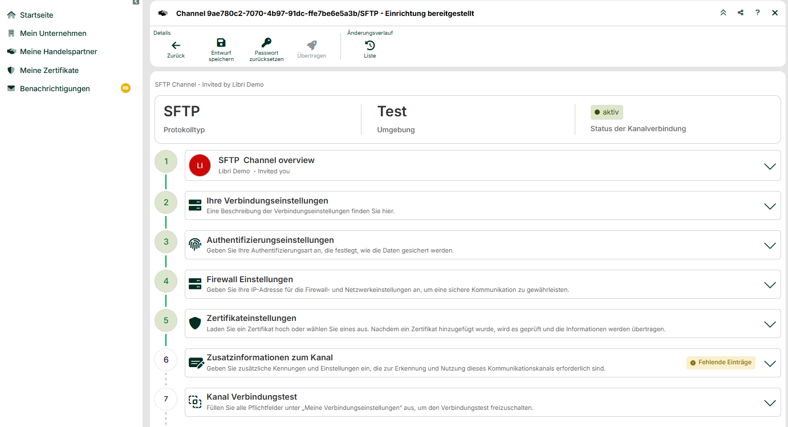Expand Kanal Verbindungstest chevron
788x427 pixels.
tap(770, 403)
